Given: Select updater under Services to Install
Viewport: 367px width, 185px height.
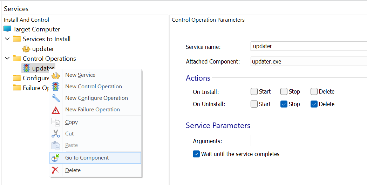Looking at the screenshot, I should [43, 49].
